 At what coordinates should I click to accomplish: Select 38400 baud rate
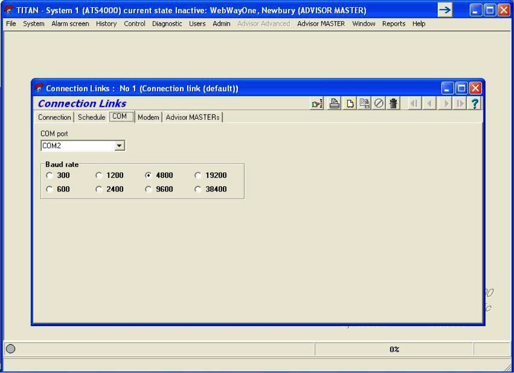coord(198,189)
